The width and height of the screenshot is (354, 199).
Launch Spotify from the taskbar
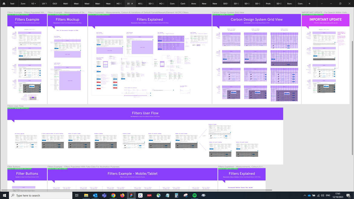click(195, 195)
